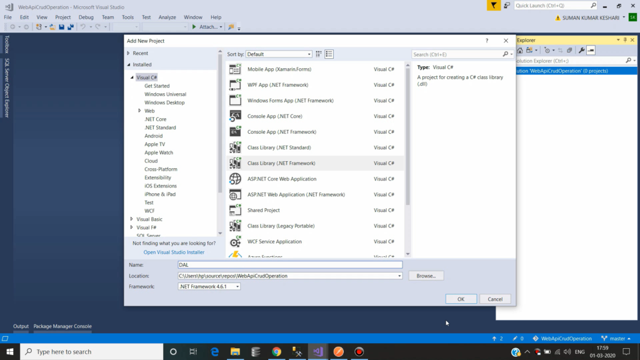Click the Solution Explorer Home icon
Image resolution: width=640 pixels, height=360 pixels.
tap(520, 50)
